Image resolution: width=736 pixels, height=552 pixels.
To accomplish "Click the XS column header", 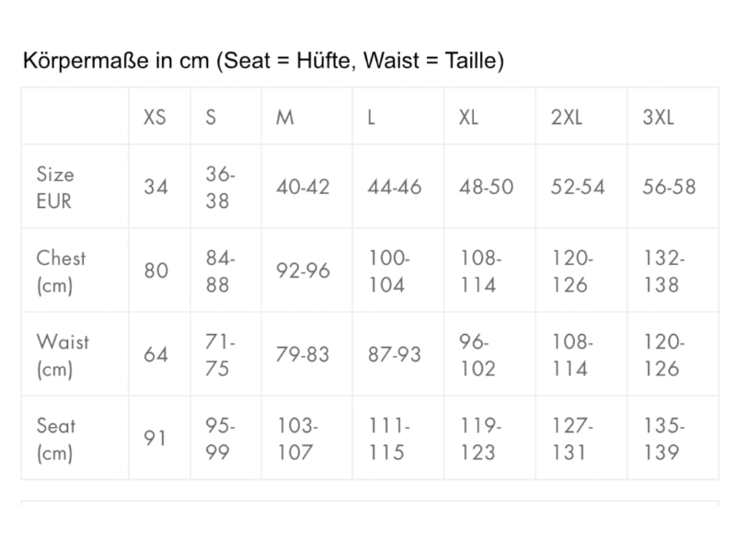I will [155, 119].
